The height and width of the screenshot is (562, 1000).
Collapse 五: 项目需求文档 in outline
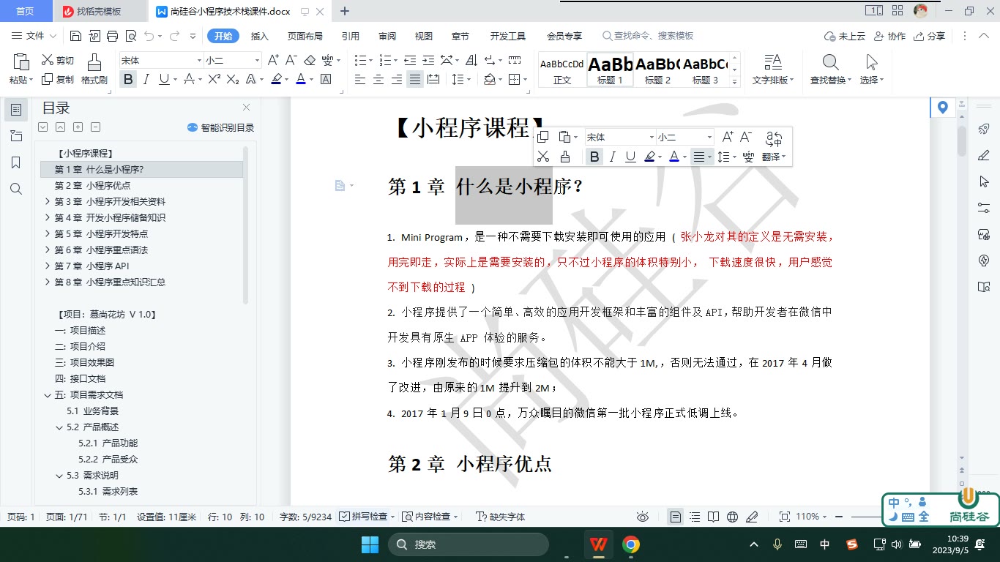pyautogui.click(x=48, y=395)
